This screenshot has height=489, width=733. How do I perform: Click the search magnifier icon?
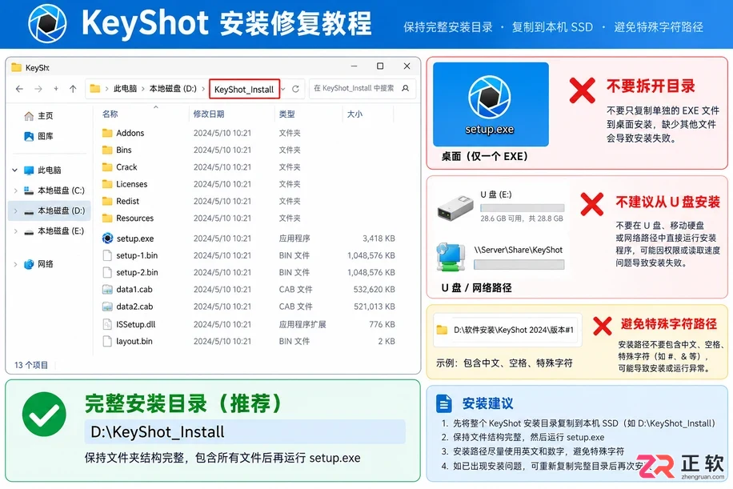point(405,88)
